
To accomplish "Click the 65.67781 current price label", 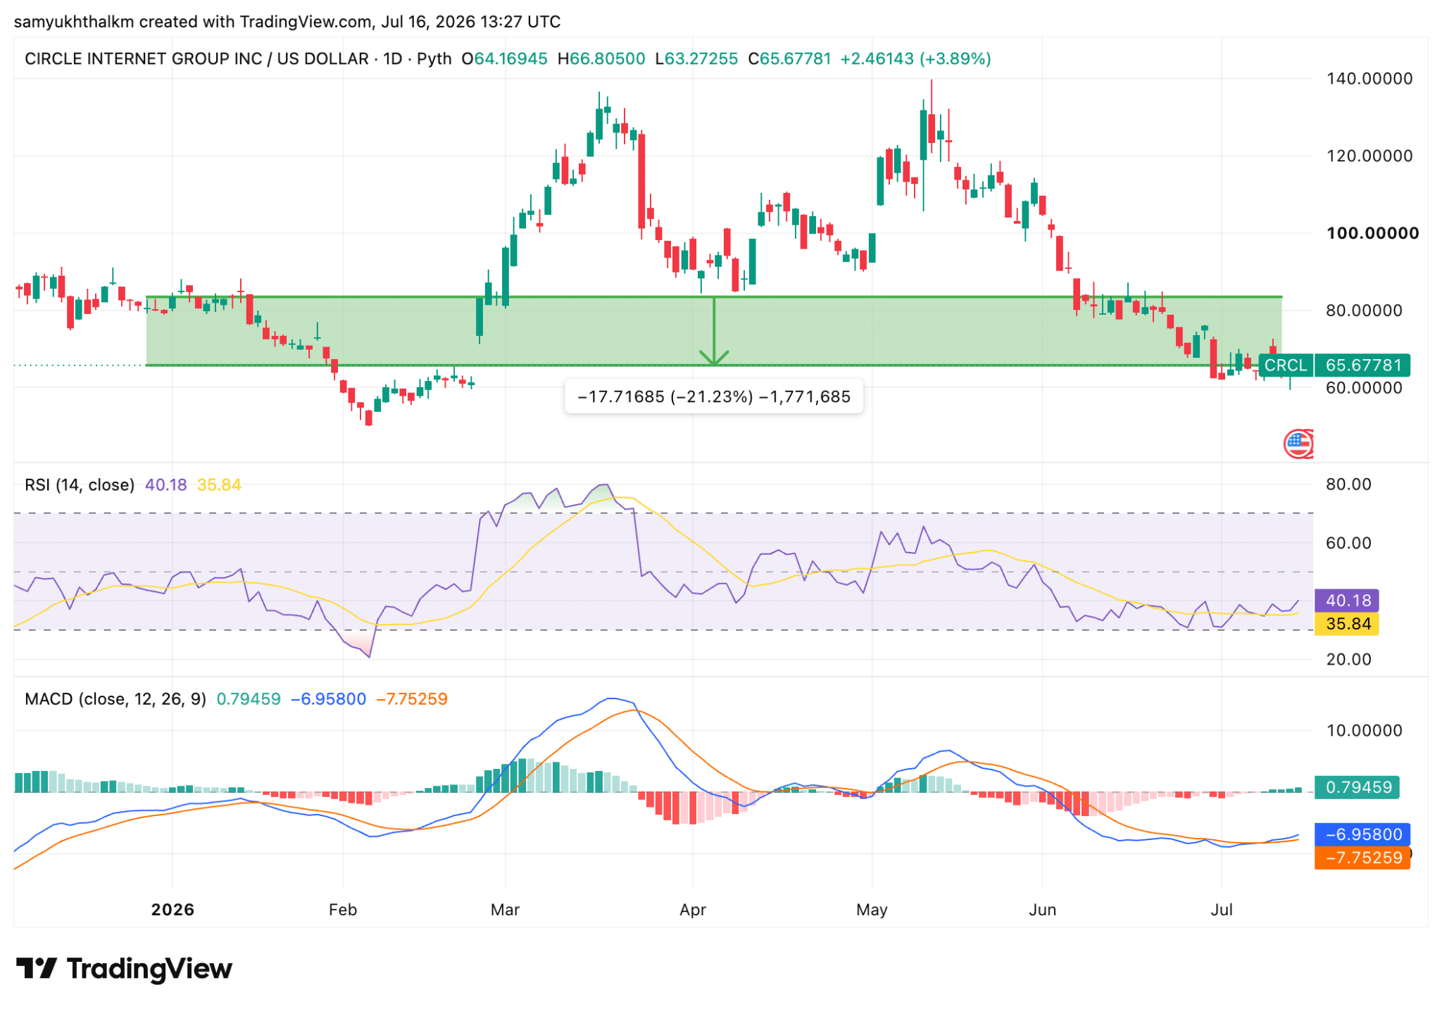I will point(1362,365).
